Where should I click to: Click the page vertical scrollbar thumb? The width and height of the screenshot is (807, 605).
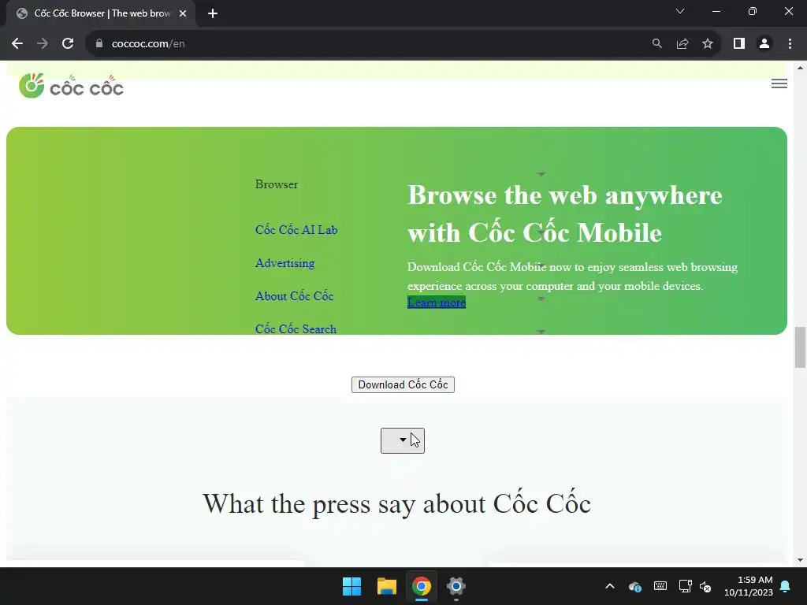(801, 347)
